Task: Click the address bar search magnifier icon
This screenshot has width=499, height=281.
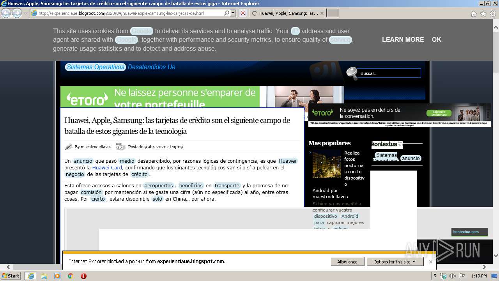Action: [x=226, y=13]
